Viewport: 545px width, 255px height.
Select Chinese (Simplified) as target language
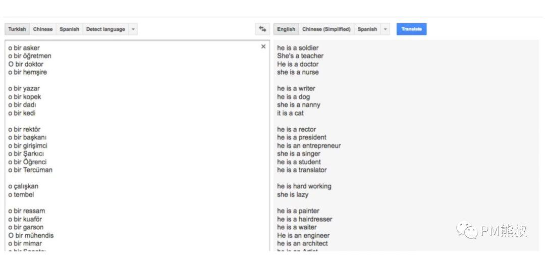point(326,29)
